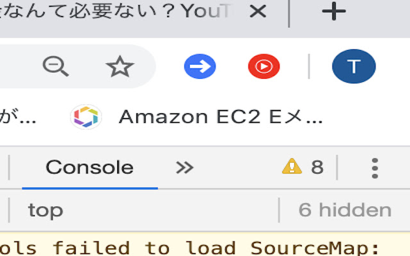Expand more DevTools tabs with the chevrons

click(184, 168)
